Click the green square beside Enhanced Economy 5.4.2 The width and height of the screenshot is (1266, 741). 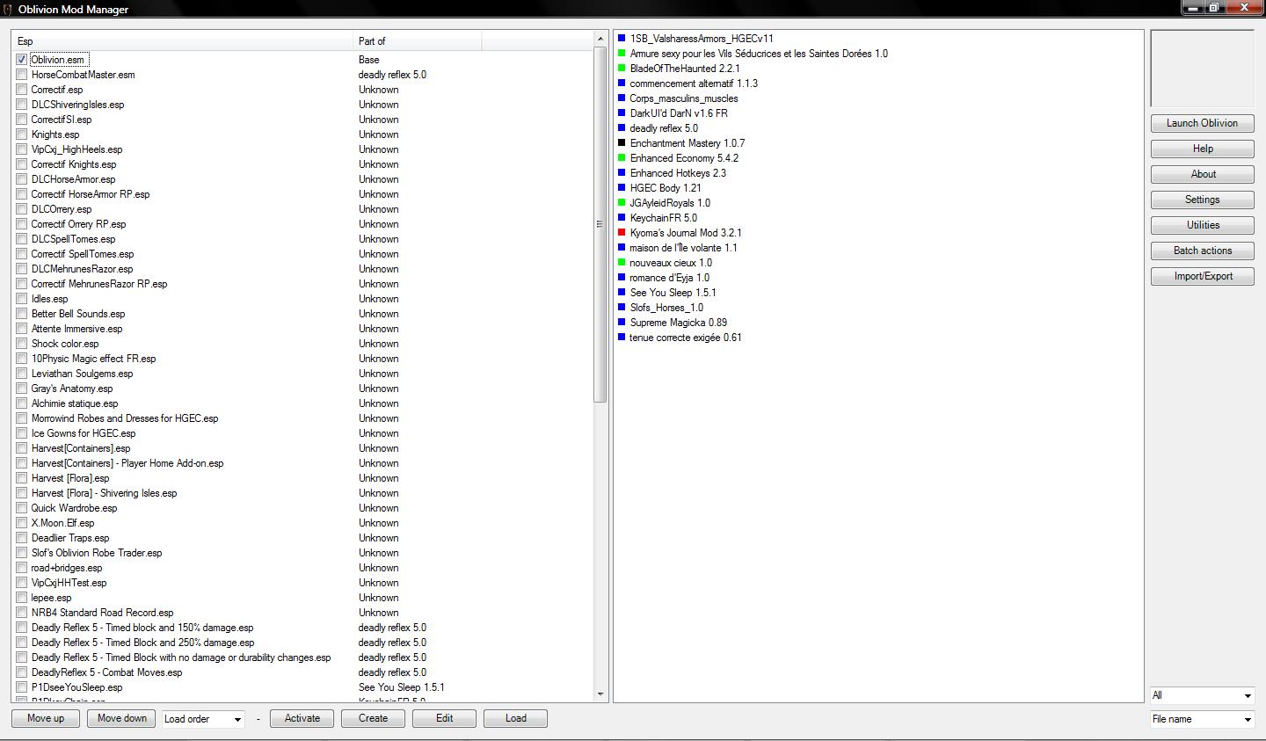click(622, 158)
